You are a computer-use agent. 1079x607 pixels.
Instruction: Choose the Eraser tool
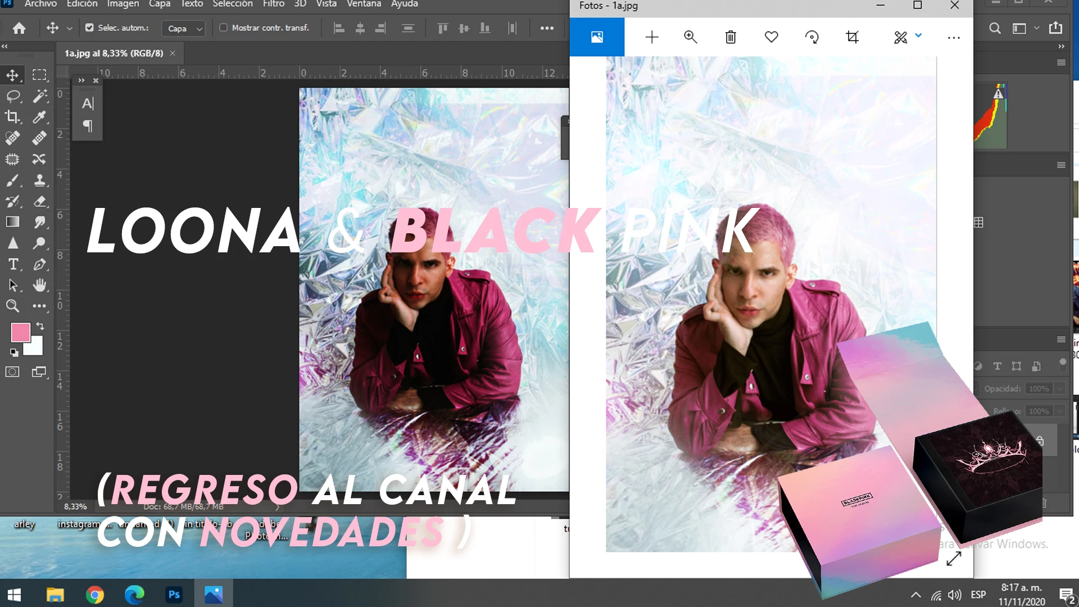pyautogui.click(x=39, y=201)
